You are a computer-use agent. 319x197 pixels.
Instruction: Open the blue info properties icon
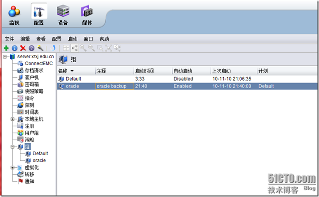pos(14,48)
